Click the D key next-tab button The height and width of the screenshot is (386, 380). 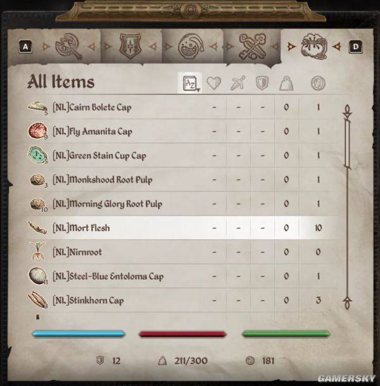[x=355, y=47]
